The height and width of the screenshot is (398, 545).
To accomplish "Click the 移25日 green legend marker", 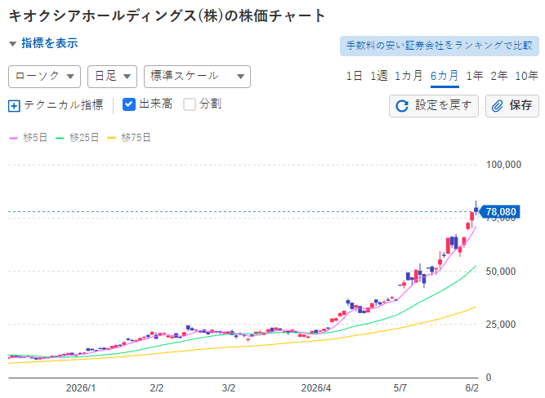I will point(60,138).
